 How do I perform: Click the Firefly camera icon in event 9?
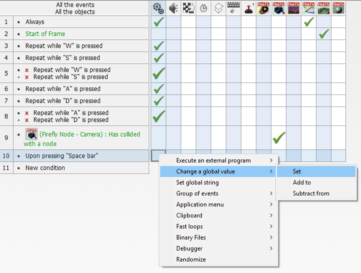pyautogui.click(x=32, y=134)
